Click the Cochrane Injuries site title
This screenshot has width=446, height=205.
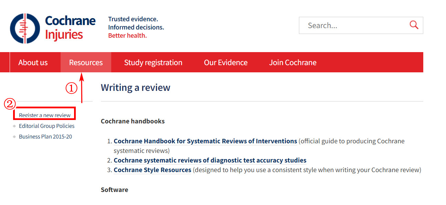tap(70, 28)
